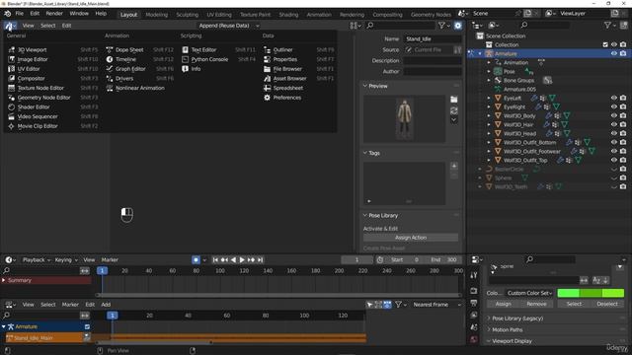Open Marker menu in timeline
Screen dimensions: 632x355
110,260
